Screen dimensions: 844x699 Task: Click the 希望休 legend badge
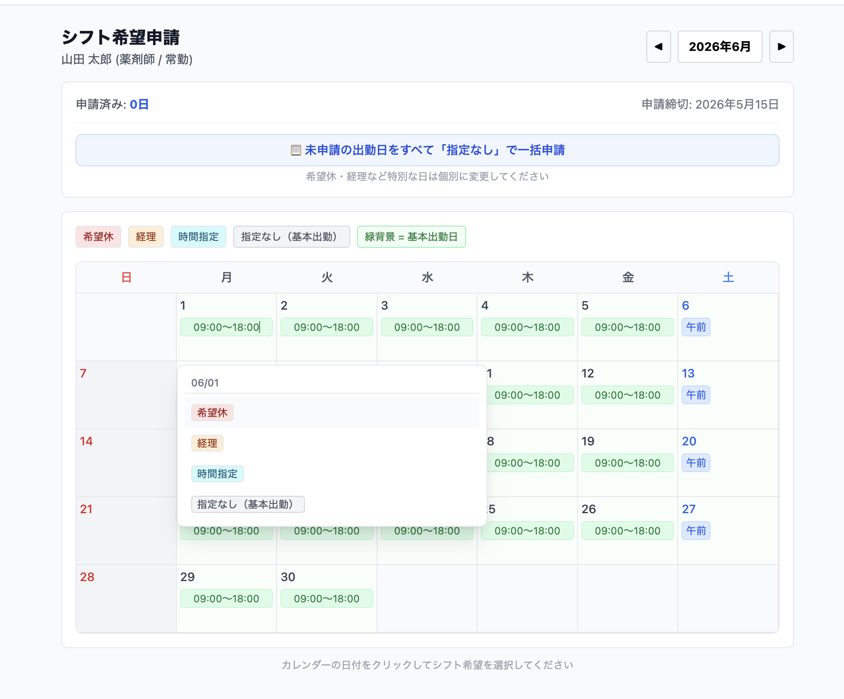[x=98, y=237]
